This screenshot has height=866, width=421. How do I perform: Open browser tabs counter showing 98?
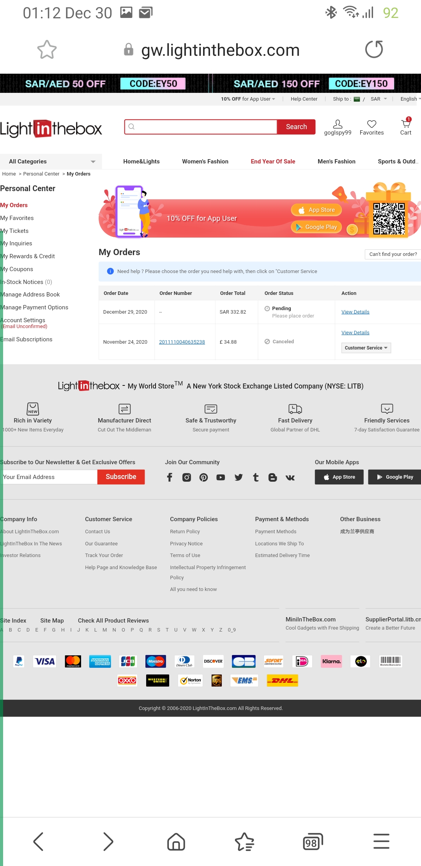(313, 841)
